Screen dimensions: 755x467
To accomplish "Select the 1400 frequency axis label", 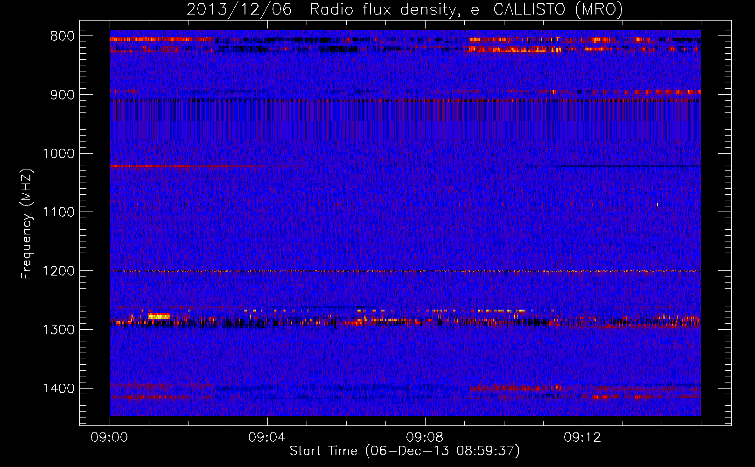I will click(58, 389).
